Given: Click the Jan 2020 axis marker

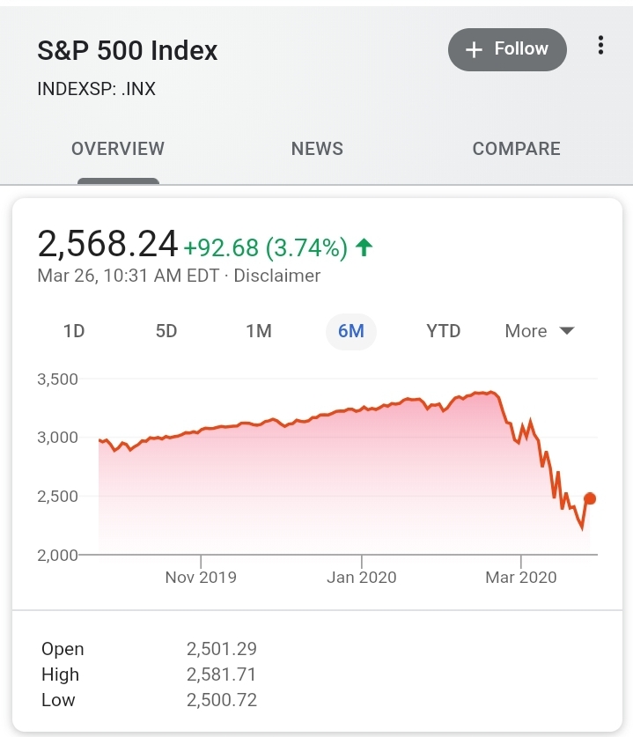Looking at the screenshot, I should point(361,578).
